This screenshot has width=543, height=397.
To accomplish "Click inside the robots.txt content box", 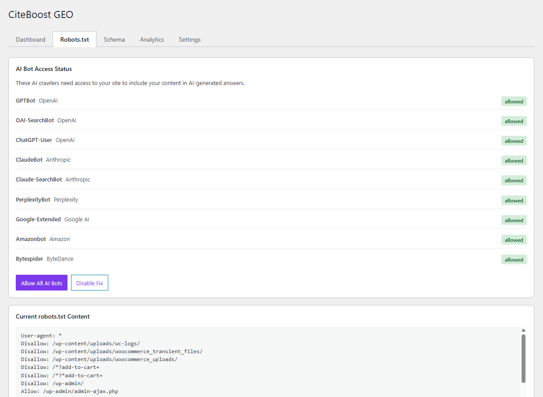I will pos(263,359).
